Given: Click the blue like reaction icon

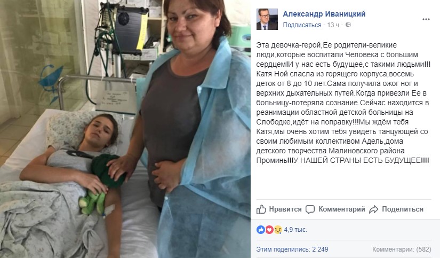Looking at the screenshot, I should pyautogui.click(x=261, y=230).
